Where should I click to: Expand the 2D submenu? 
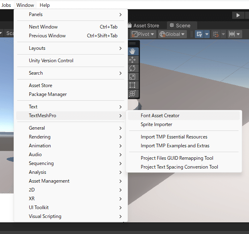click(x=71, y=190)
